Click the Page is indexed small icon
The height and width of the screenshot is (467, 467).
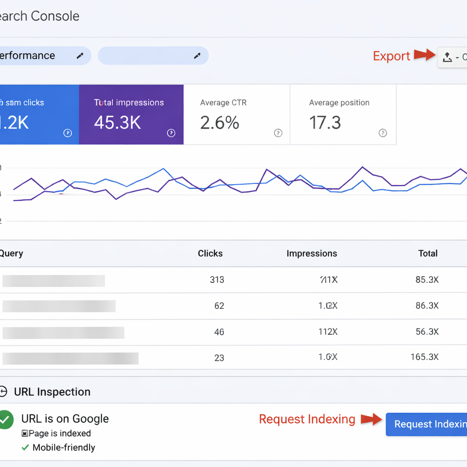pos(25,433)
